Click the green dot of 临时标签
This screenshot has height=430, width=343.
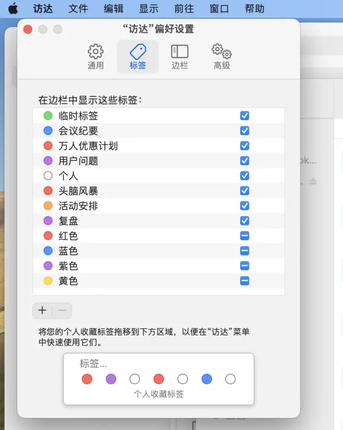[48, 116]
